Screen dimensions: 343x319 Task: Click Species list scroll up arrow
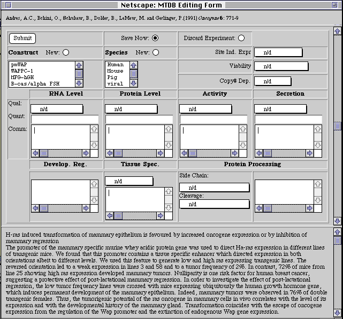(x=134, y=65)
